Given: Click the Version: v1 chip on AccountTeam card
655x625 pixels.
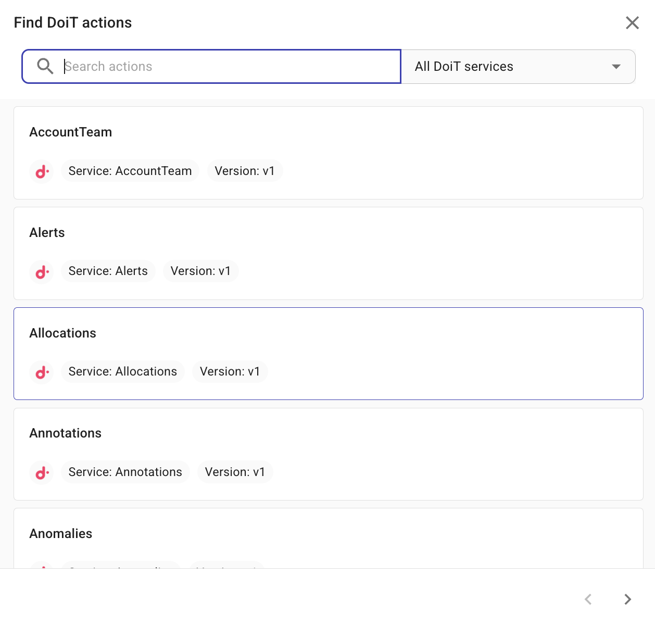Looking at the screenshot, I should point(245,170).
